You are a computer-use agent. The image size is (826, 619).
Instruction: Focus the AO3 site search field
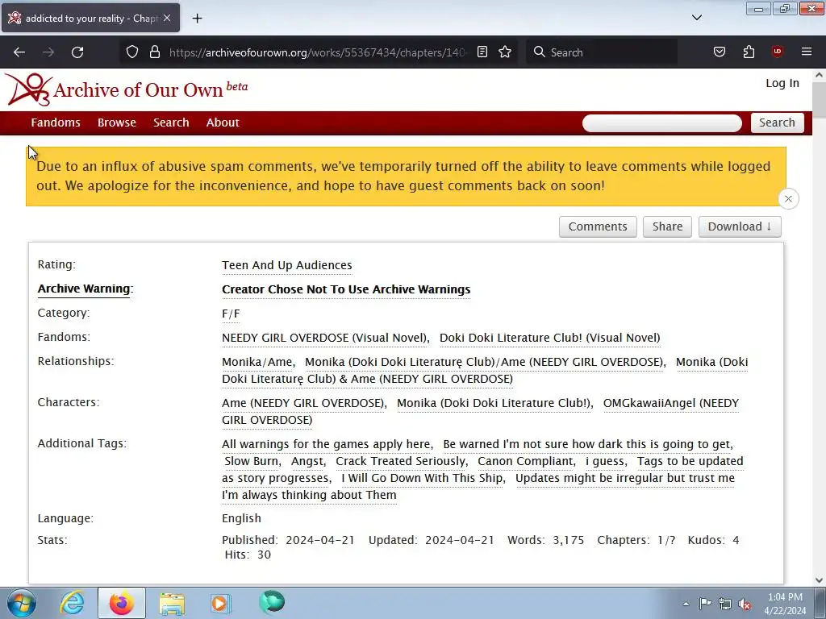point(662,123)
